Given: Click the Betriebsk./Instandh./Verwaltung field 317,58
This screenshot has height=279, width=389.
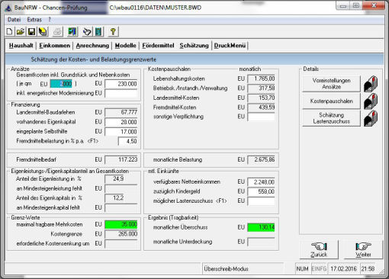Looking at the screenshot, I should click(x=261, y=88).
